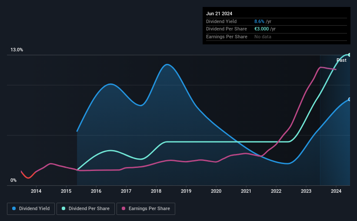
Task: Click the blue Dividend Yield legend dot
Action: point(14,208)
